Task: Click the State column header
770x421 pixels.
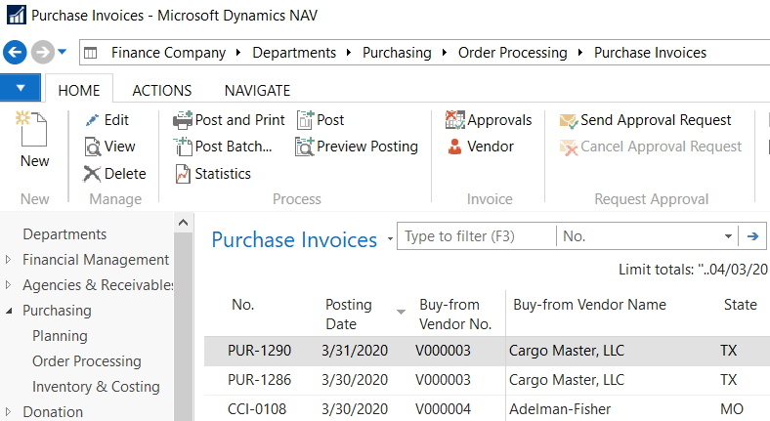Action: pyautogui.click(x=741, y=305)
